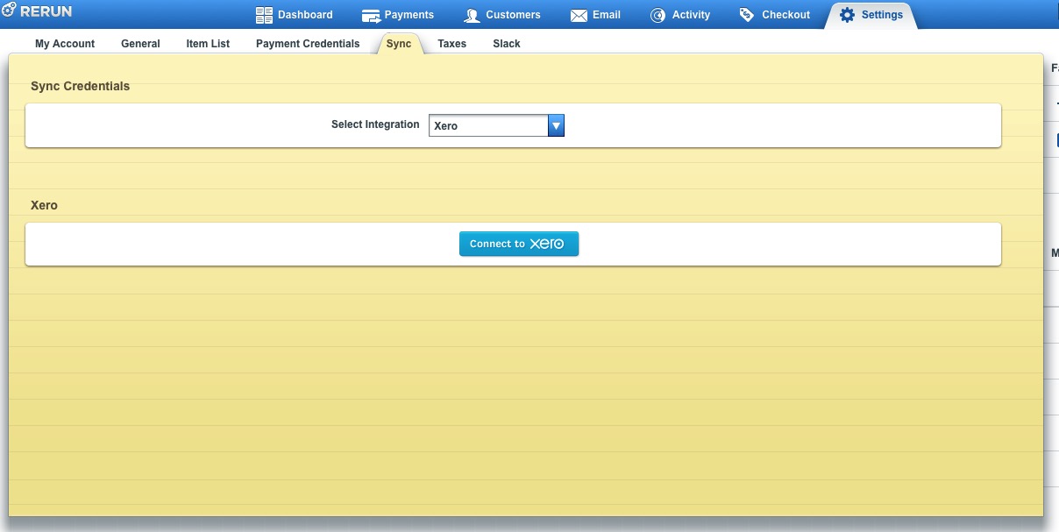Click the Dashboard grid icon
The image size is (1059, 532).
pos(264,15)
